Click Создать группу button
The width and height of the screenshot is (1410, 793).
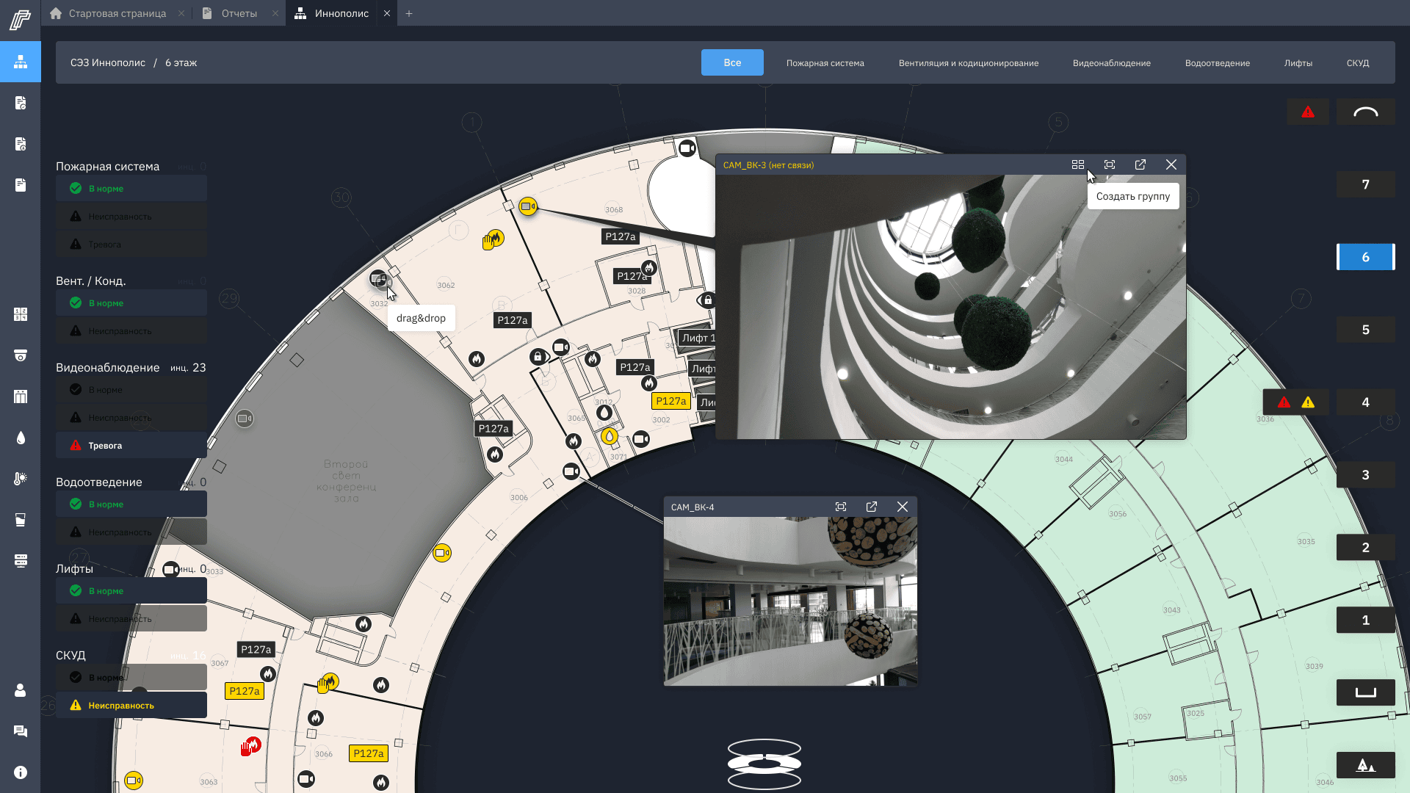[1132, 197]
